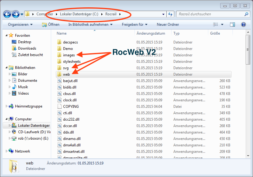Expand the Heimnetzgruppe tree node
253x177 pixels.
[7, 106]
